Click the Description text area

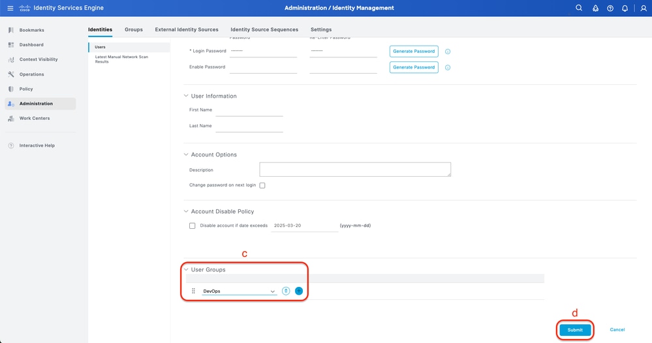tap(355, 170)
